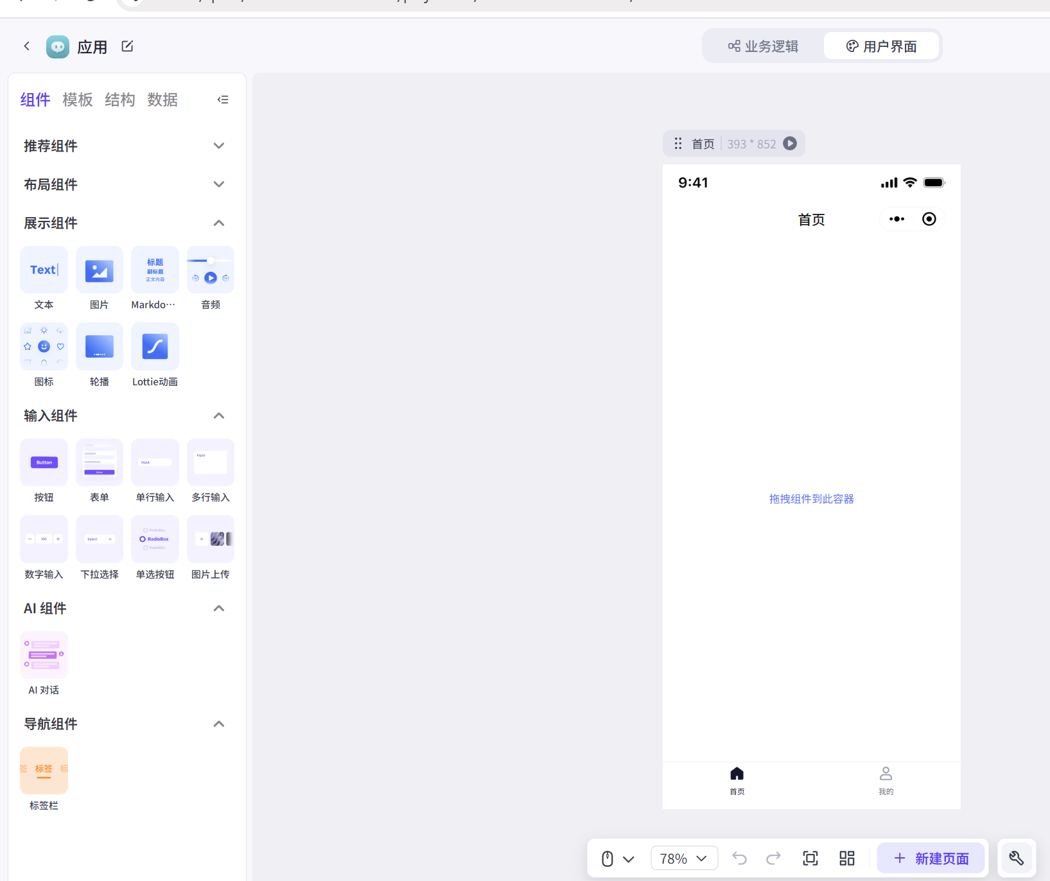The height and width of the screenshot is (881, 1050).
Task: Switch to the 模板 tab
Action: click(77, 100)
